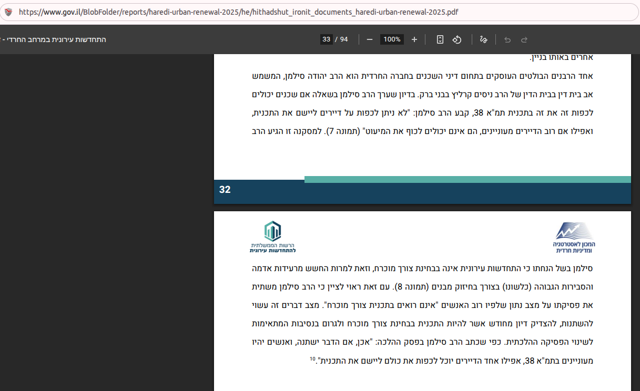Screen dimensions: 640x391
Task: Select the gov.il PDF URL in address bar
Action: coord(239,12)
